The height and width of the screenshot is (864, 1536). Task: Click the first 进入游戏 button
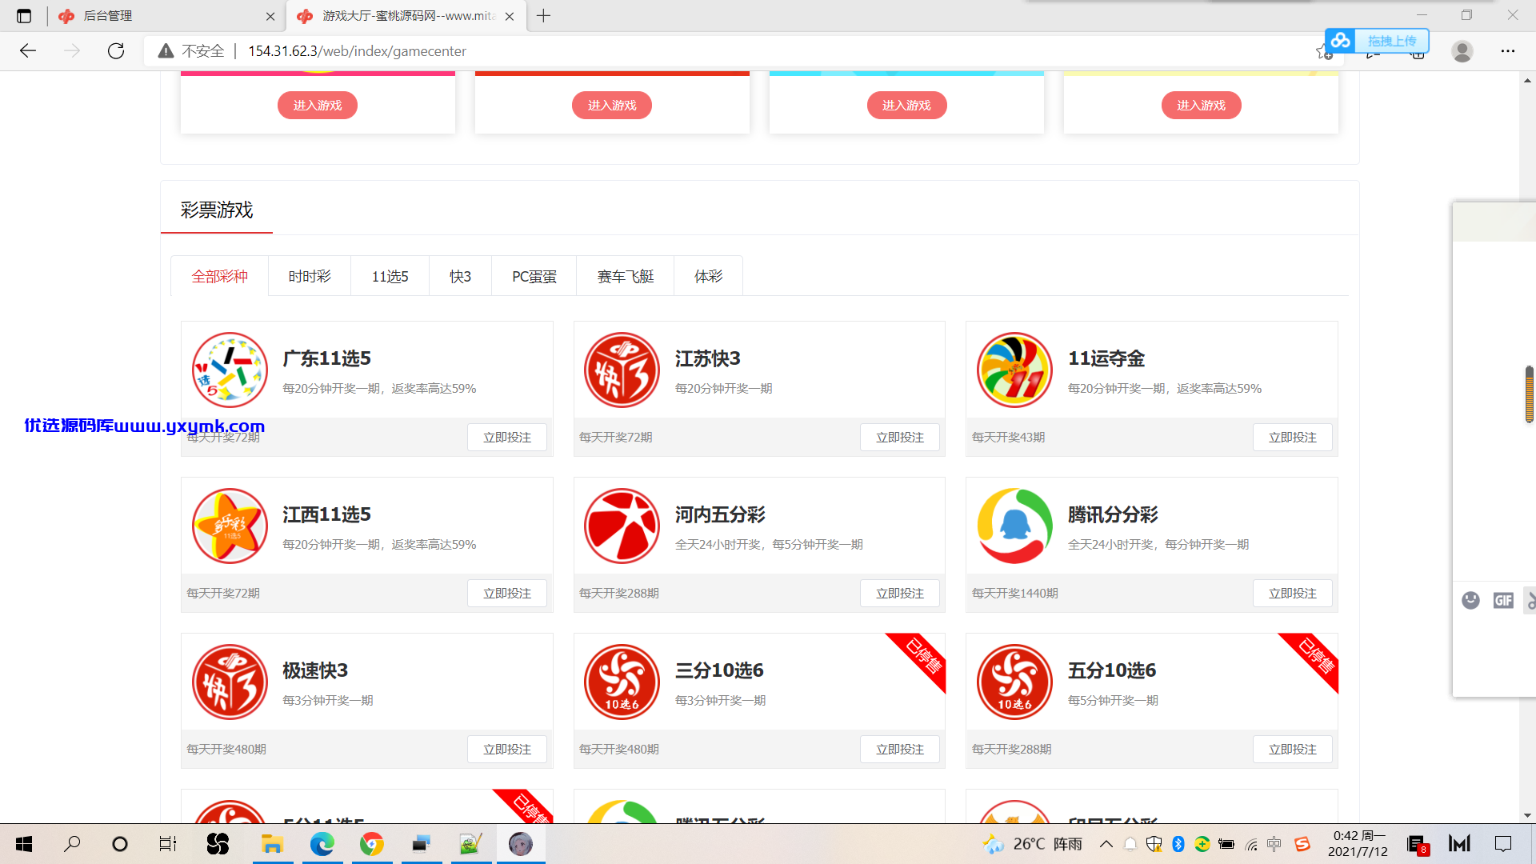(318, 106)
